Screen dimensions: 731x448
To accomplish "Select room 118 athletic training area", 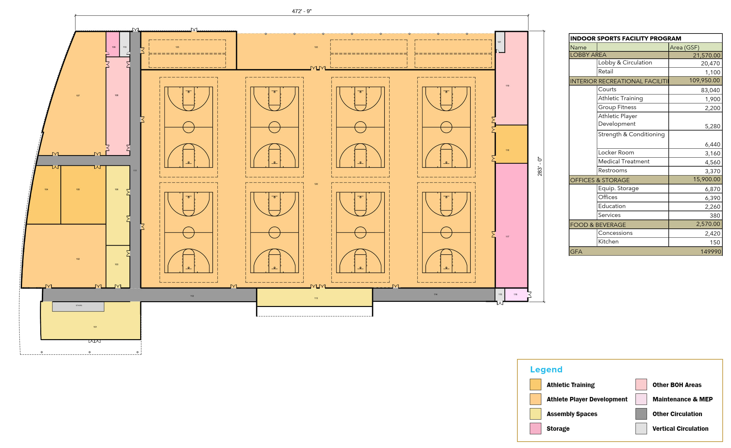I will tap(511, 144).
